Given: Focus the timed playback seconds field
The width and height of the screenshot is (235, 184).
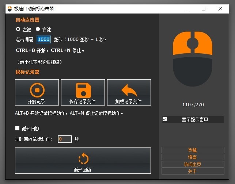Looking at the screenshot, I should [65, 139].
